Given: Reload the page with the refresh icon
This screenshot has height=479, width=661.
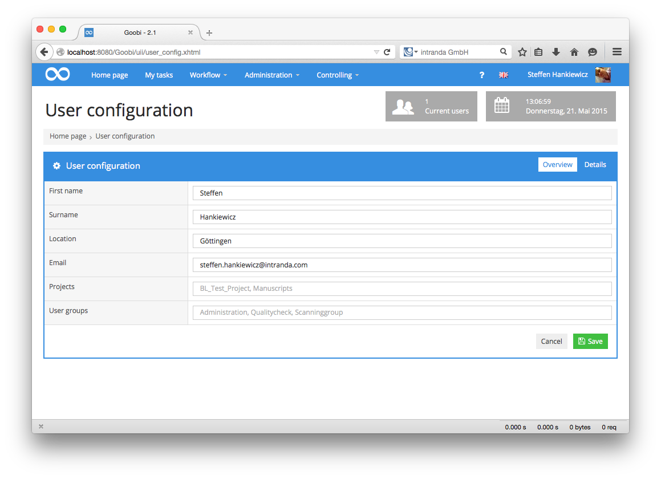Looking at the screenshot, I should pyautogui.click(x=387, y=52).
